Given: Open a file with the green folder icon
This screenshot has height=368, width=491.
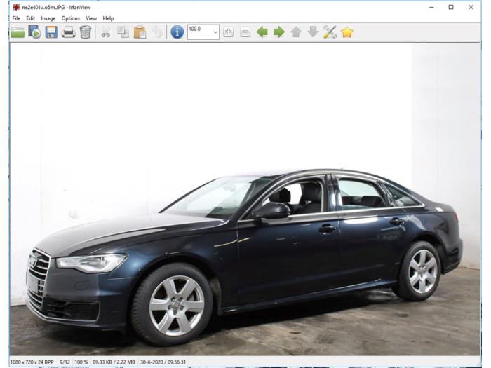Looking at the screenshot, I should tap(18, 32).
